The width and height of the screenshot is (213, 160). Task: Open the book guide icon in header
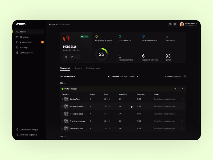170,24
